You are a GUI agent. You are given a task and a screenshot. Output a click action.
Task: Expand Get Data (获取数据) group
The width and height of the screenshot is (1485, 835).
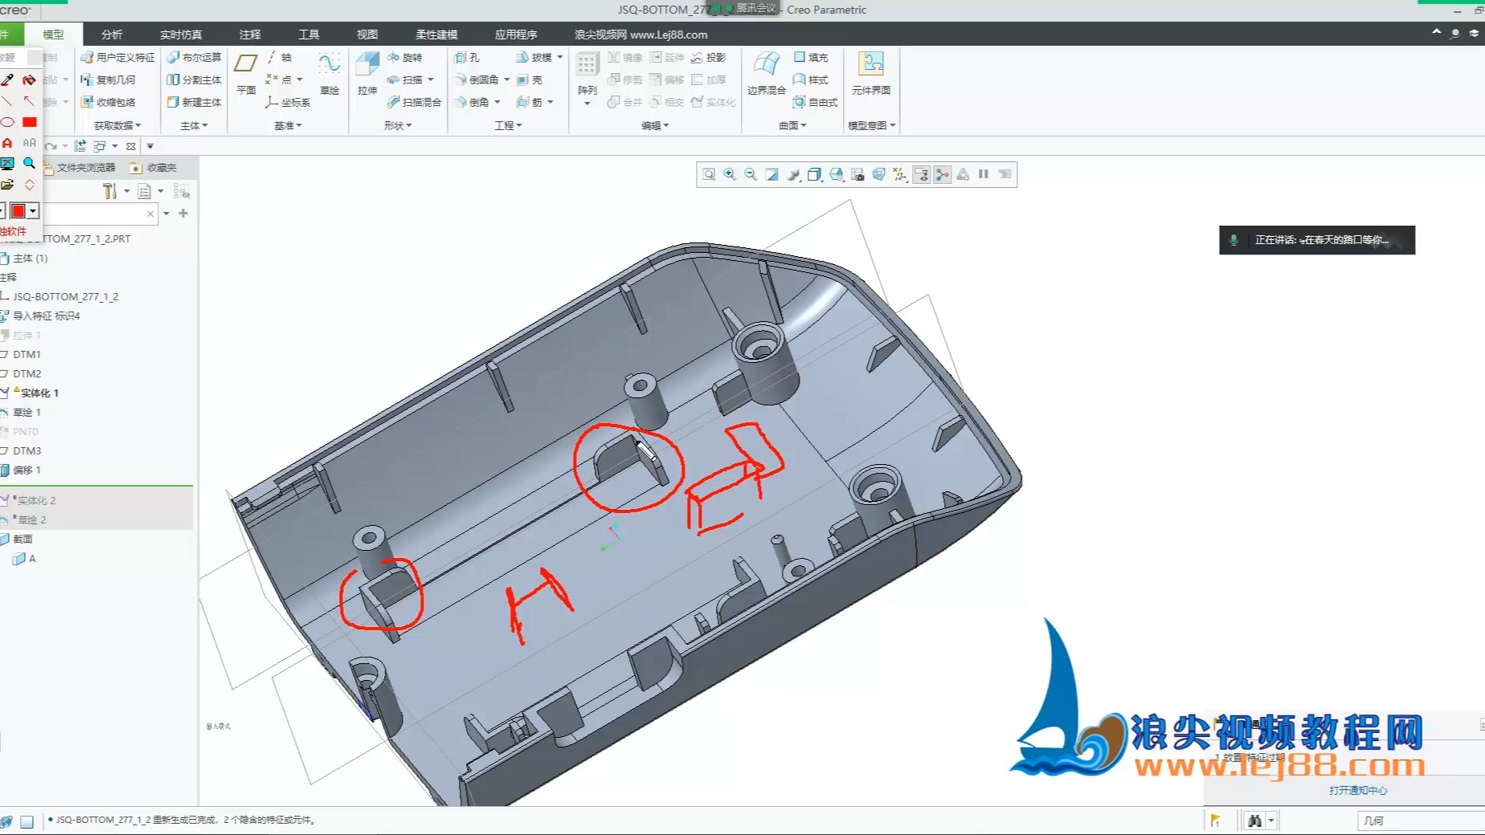click(x=117, y=125)
